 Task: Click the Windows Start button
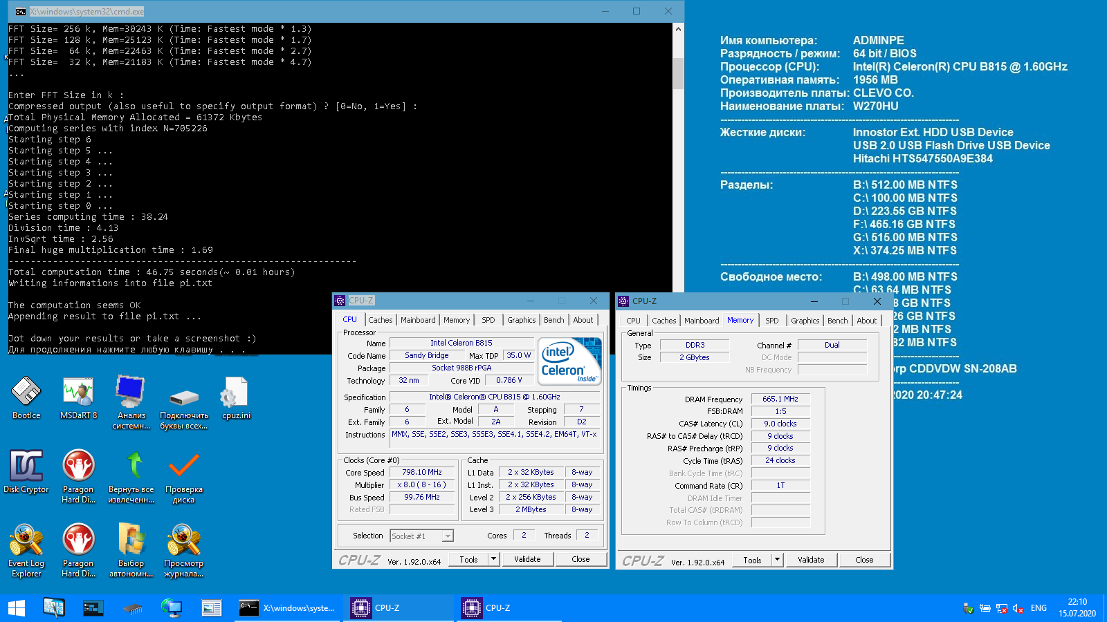17,608
